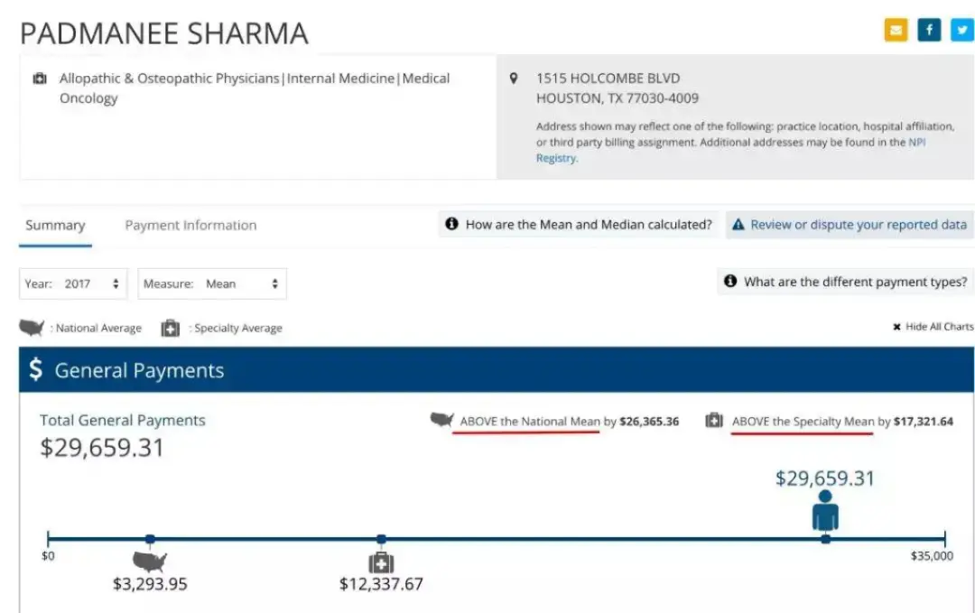
Task: Click the map pin location icon
Action: [514, 79]
